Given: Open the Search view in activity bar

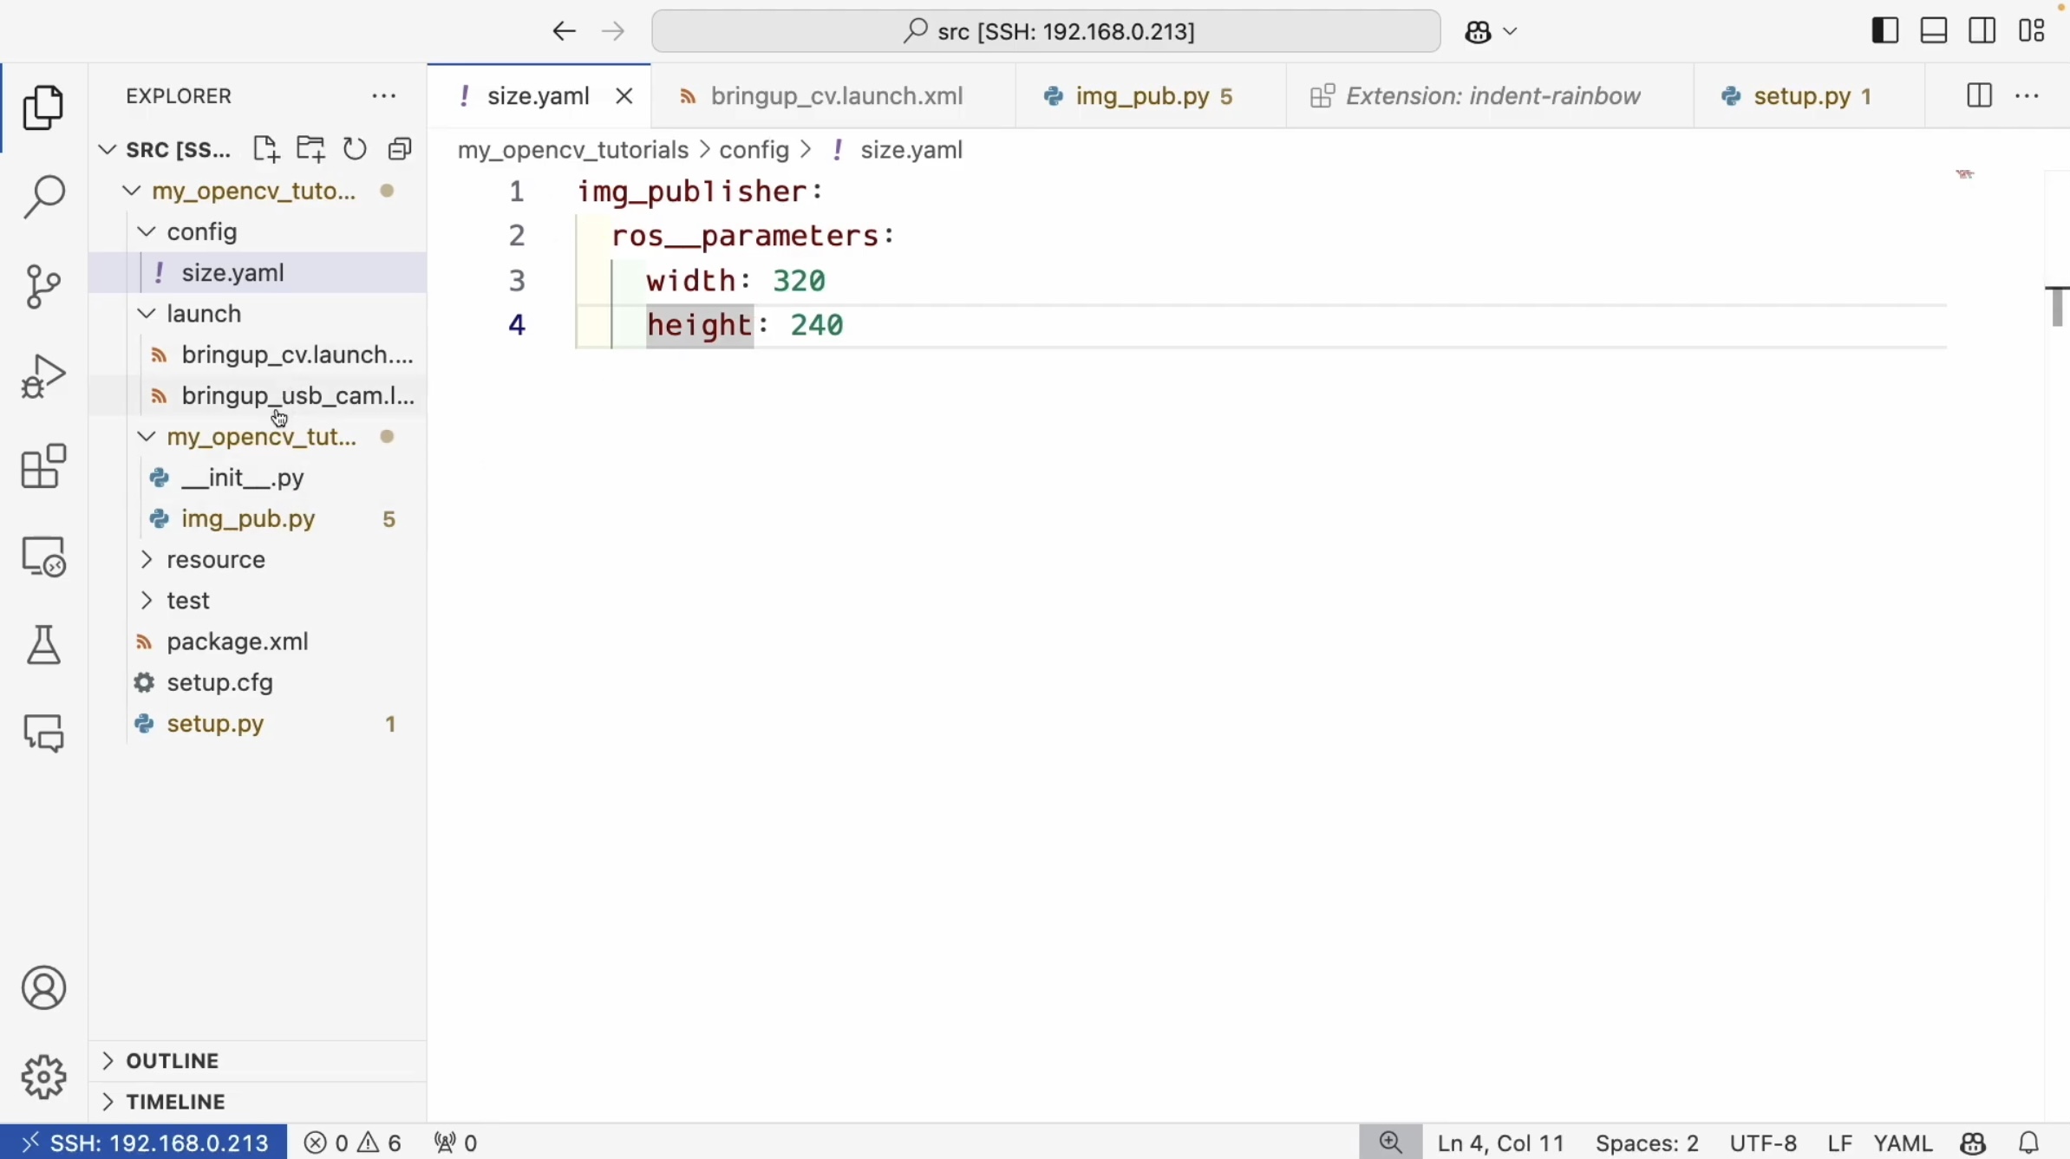Looking at the screenshot, I should pos(43,198).
